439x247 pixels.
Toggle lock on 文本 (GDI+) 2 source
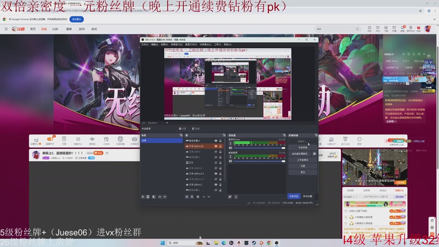[221, 184]
